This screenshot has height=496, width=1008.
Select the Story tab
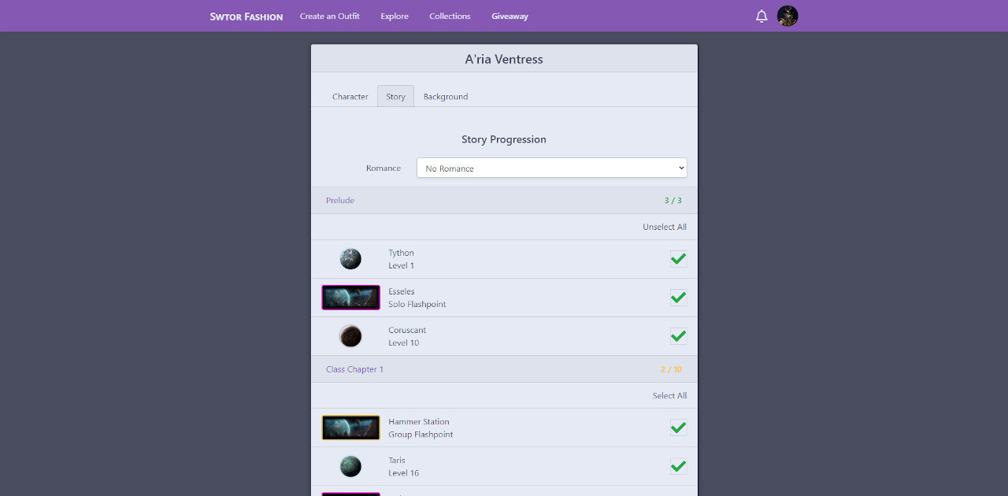[x=395, y=96]
